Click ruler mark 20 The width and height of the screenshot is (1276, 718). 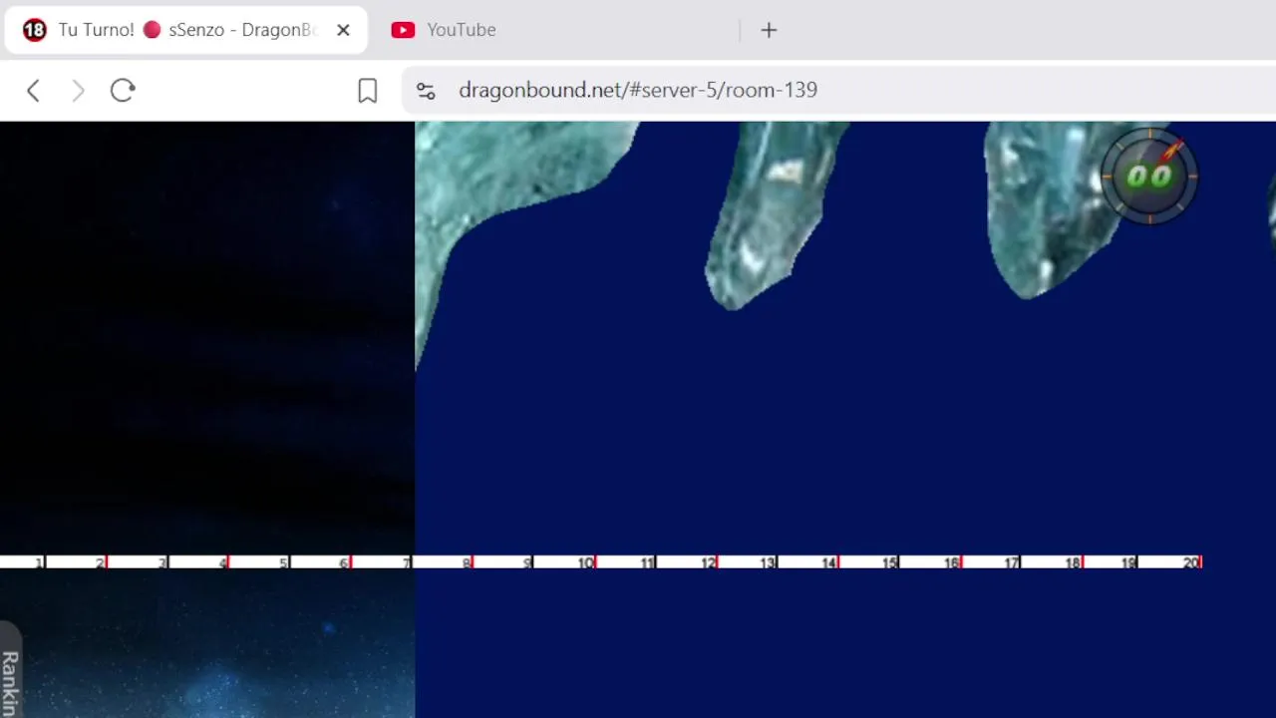tap(1191, 562)
